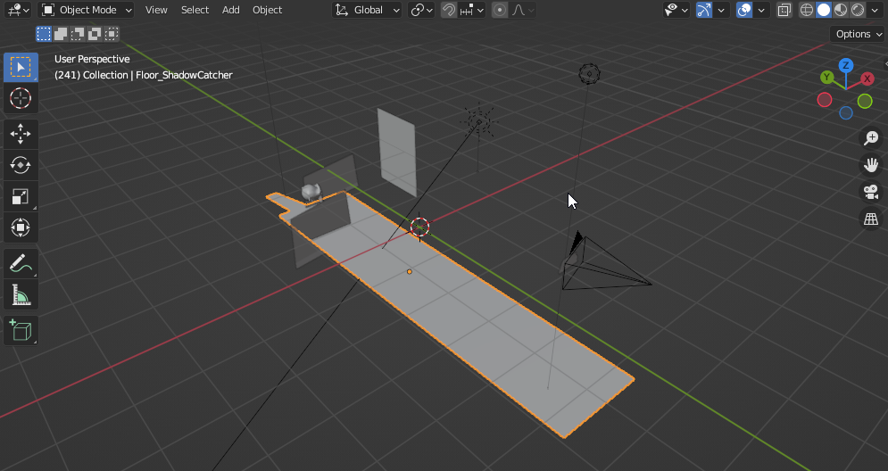Switch to wireframe viewport shading
Image resolution: width=888 pixels, height=471 pixels.
(807, 10)
